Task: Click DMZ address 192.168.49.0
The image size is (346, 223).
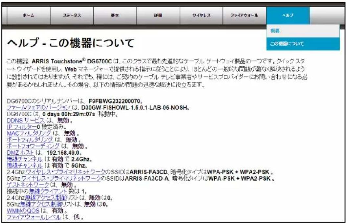Action: click(x=63, y=153)
